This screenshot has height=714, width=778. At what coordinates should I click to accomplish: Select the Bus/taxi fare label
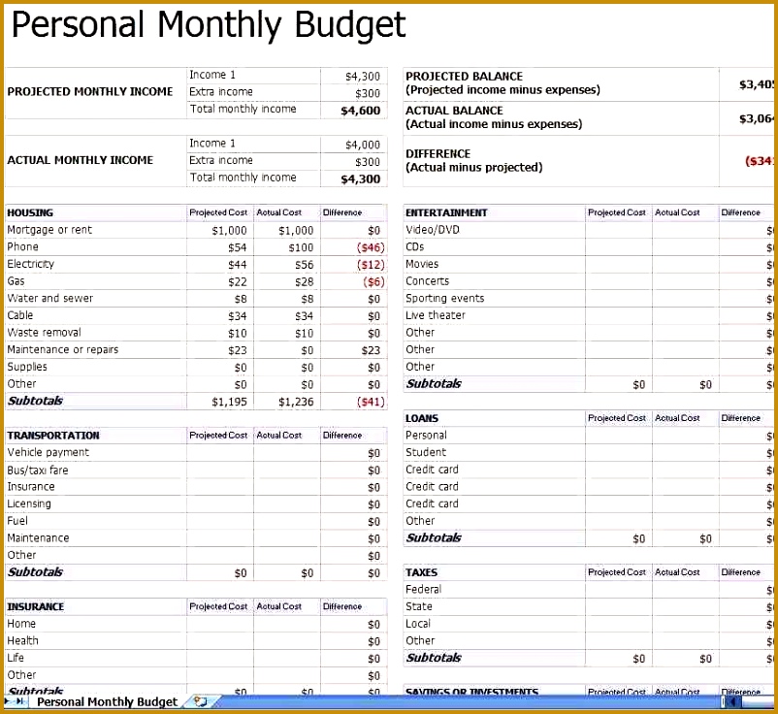pyautogui.click(x=38, y=470)
